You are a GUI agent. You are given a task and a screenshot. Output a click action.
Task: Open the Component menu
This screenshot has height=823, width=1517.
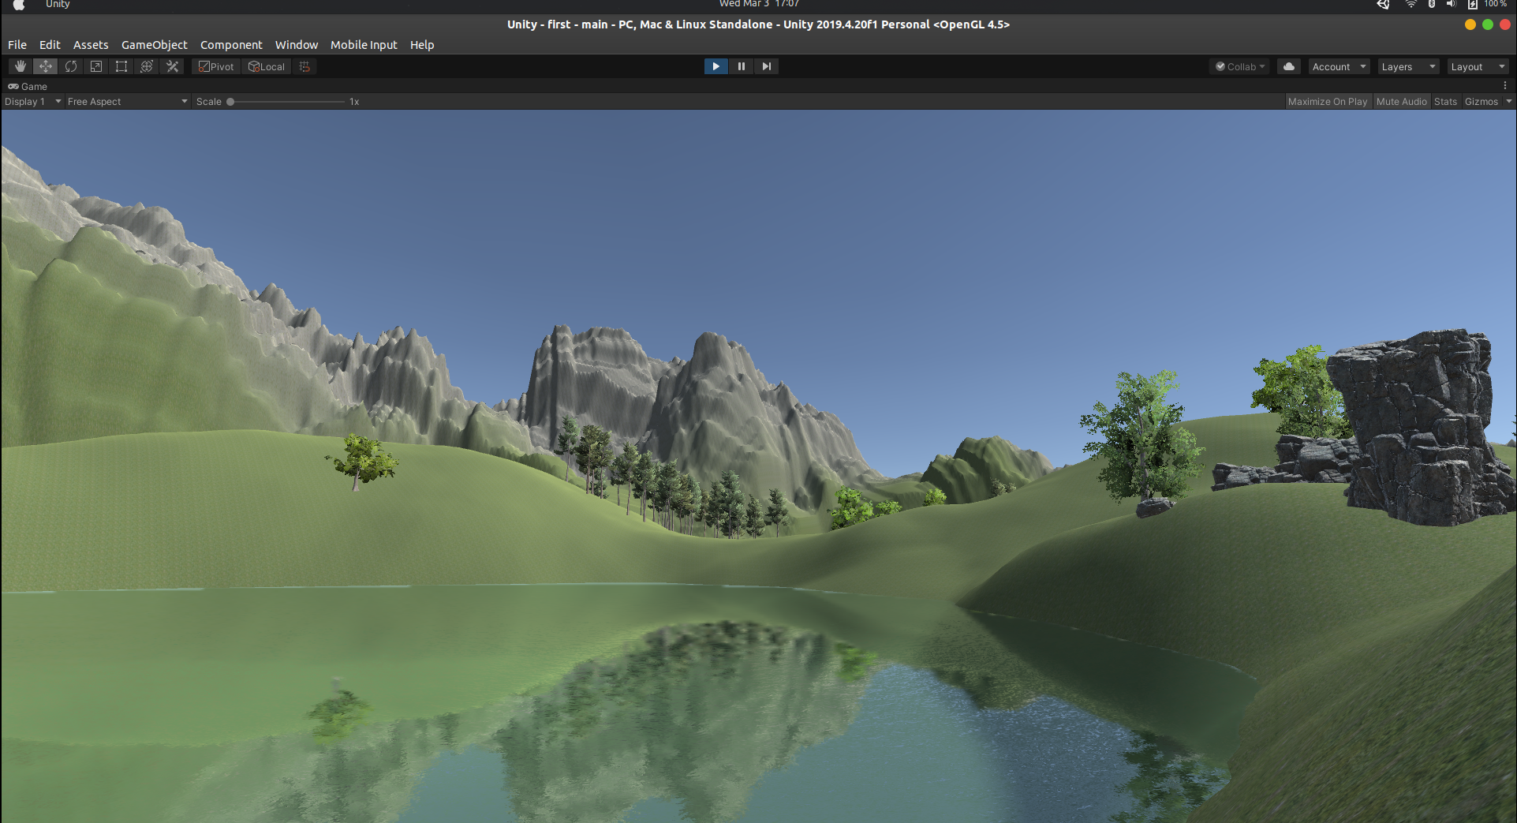(231, 45)
